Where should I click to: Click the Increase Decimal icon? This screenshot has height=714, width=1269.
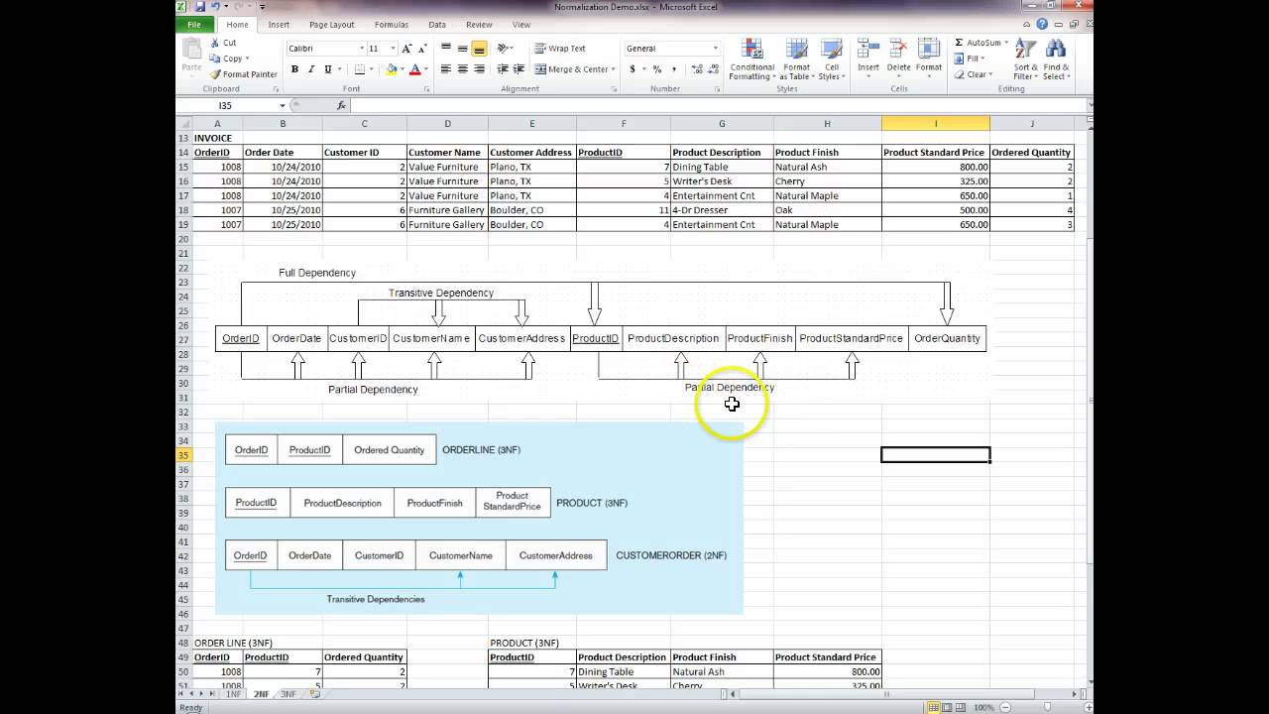[697, 69]
